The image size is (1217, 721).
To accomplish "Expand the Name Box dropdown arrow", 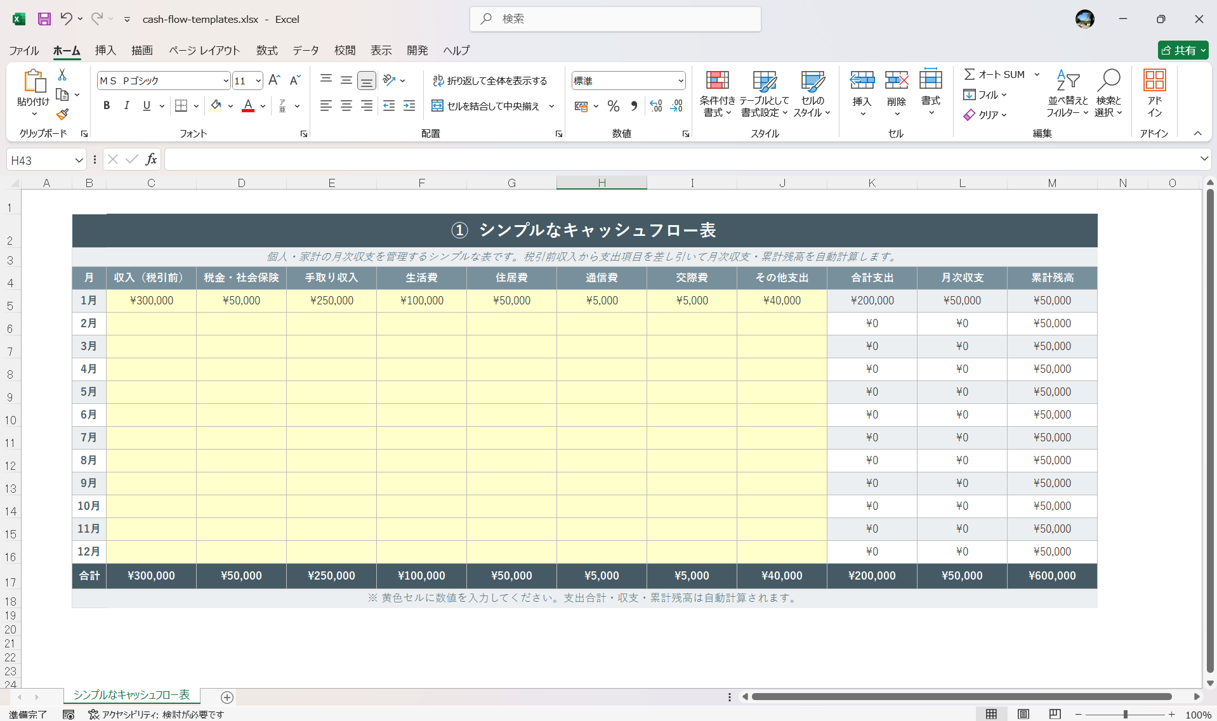I will tap(79, 160).
